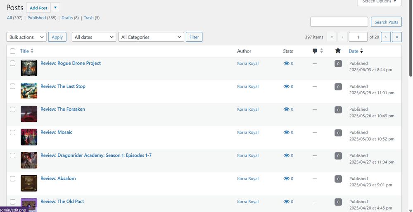Click the comments bubble column icon
This screenshot has width=413, height=212.
[315, 51]
